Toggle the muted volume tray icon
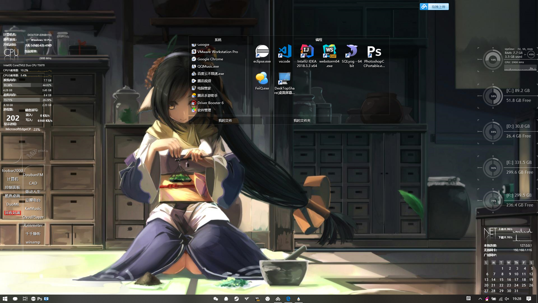Viewport: 538px width, 303px height. coord(507,299)
